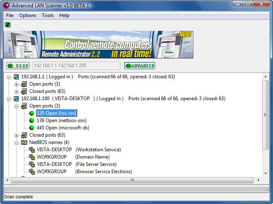Select VISTA-DESKTOP (File Server Service) row

point(77,164)
